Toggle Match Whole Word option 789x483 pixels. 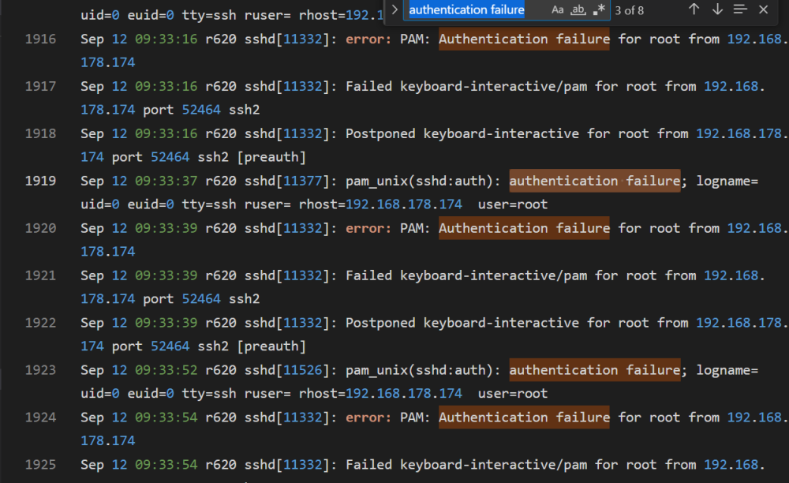(578, 9)
